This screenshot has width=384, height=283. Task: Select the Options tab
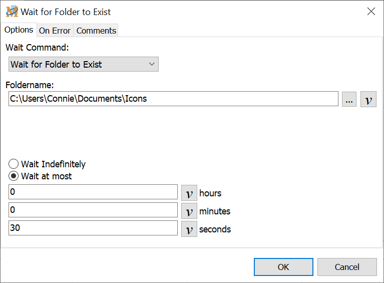click(19, 30)
